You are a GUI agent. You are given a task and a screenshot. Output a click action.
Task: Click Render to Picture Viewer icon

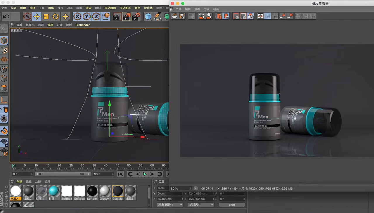click(x=127, y=16)
